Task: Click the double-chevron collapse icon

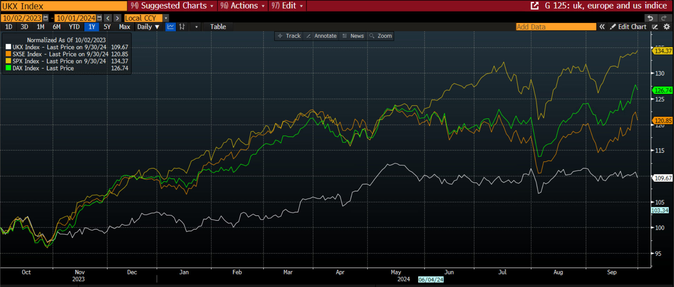Action: pos(602,27)
